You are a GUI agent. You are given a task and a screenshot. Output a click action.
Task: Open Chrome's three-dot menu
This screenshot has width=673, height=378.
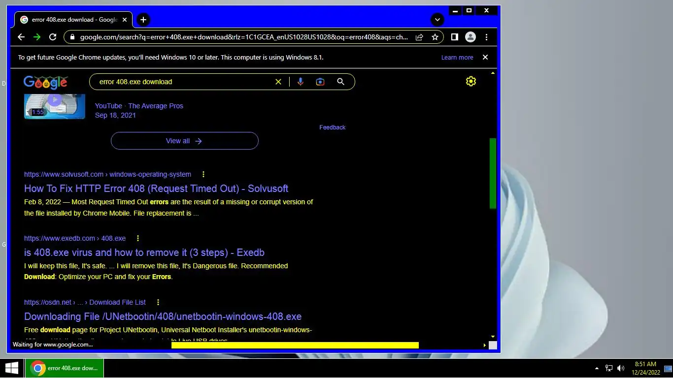pyautogui.click(x=486, y=37)
